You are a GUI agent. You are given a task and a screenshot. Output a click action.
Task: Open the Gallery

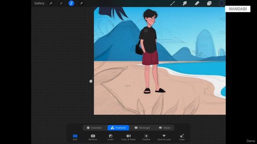[x=39, y=3]
